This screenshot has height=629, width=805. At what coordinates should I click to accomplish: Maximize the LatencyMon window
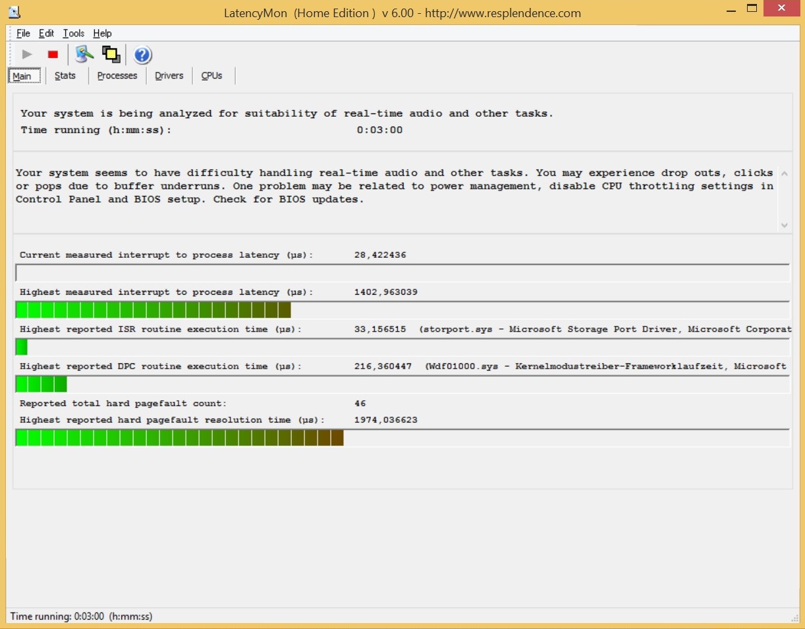[752, 9]
